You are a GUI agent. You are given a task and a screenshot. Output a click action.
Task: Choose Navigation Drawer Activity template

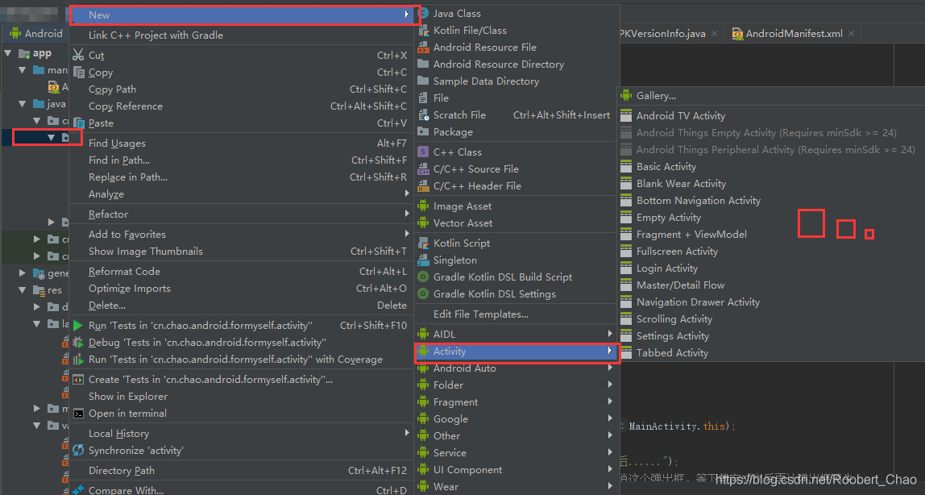click(x=698, y=302)
